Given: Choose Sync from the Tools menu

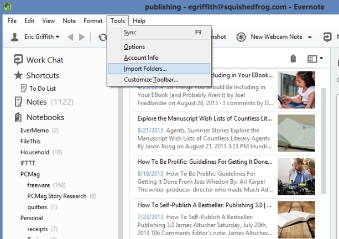Looking at the screenshot, I should (159, 33).
